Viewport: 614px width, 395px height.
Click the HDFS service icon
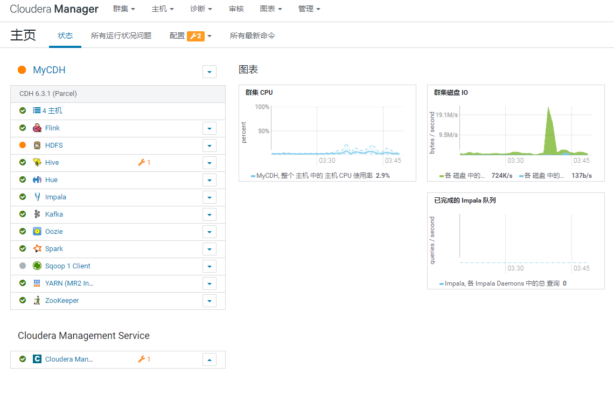(x=37, y=145)
